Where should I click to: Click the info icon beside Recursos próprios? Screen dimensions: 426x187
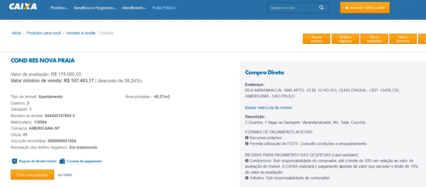tap(247, 138)
